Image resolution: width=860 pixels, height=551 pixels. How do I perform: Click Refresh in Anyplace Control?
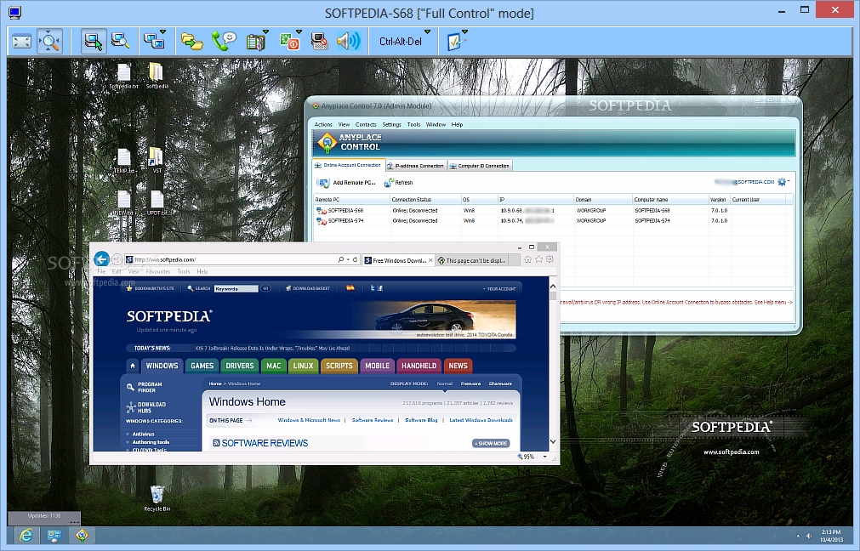[x=398, y=183]
